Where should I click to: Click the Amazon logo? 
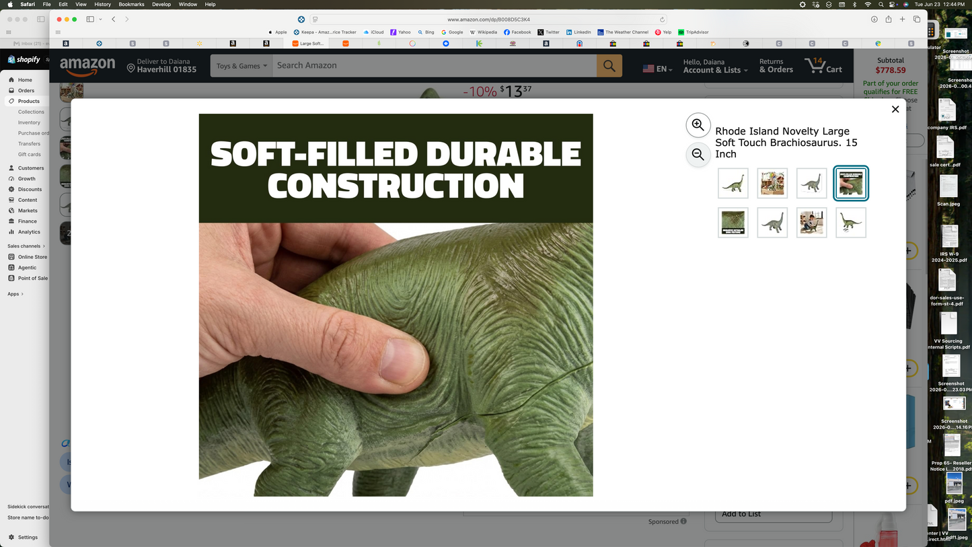(x=87, y=67)
